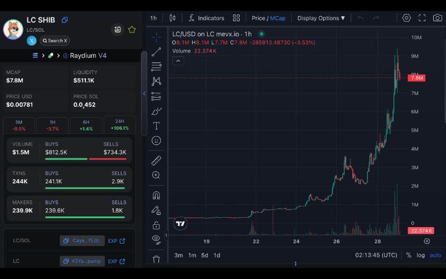
Task: Open chart settings hexagon icon
Action: click(x=406, y=18)
